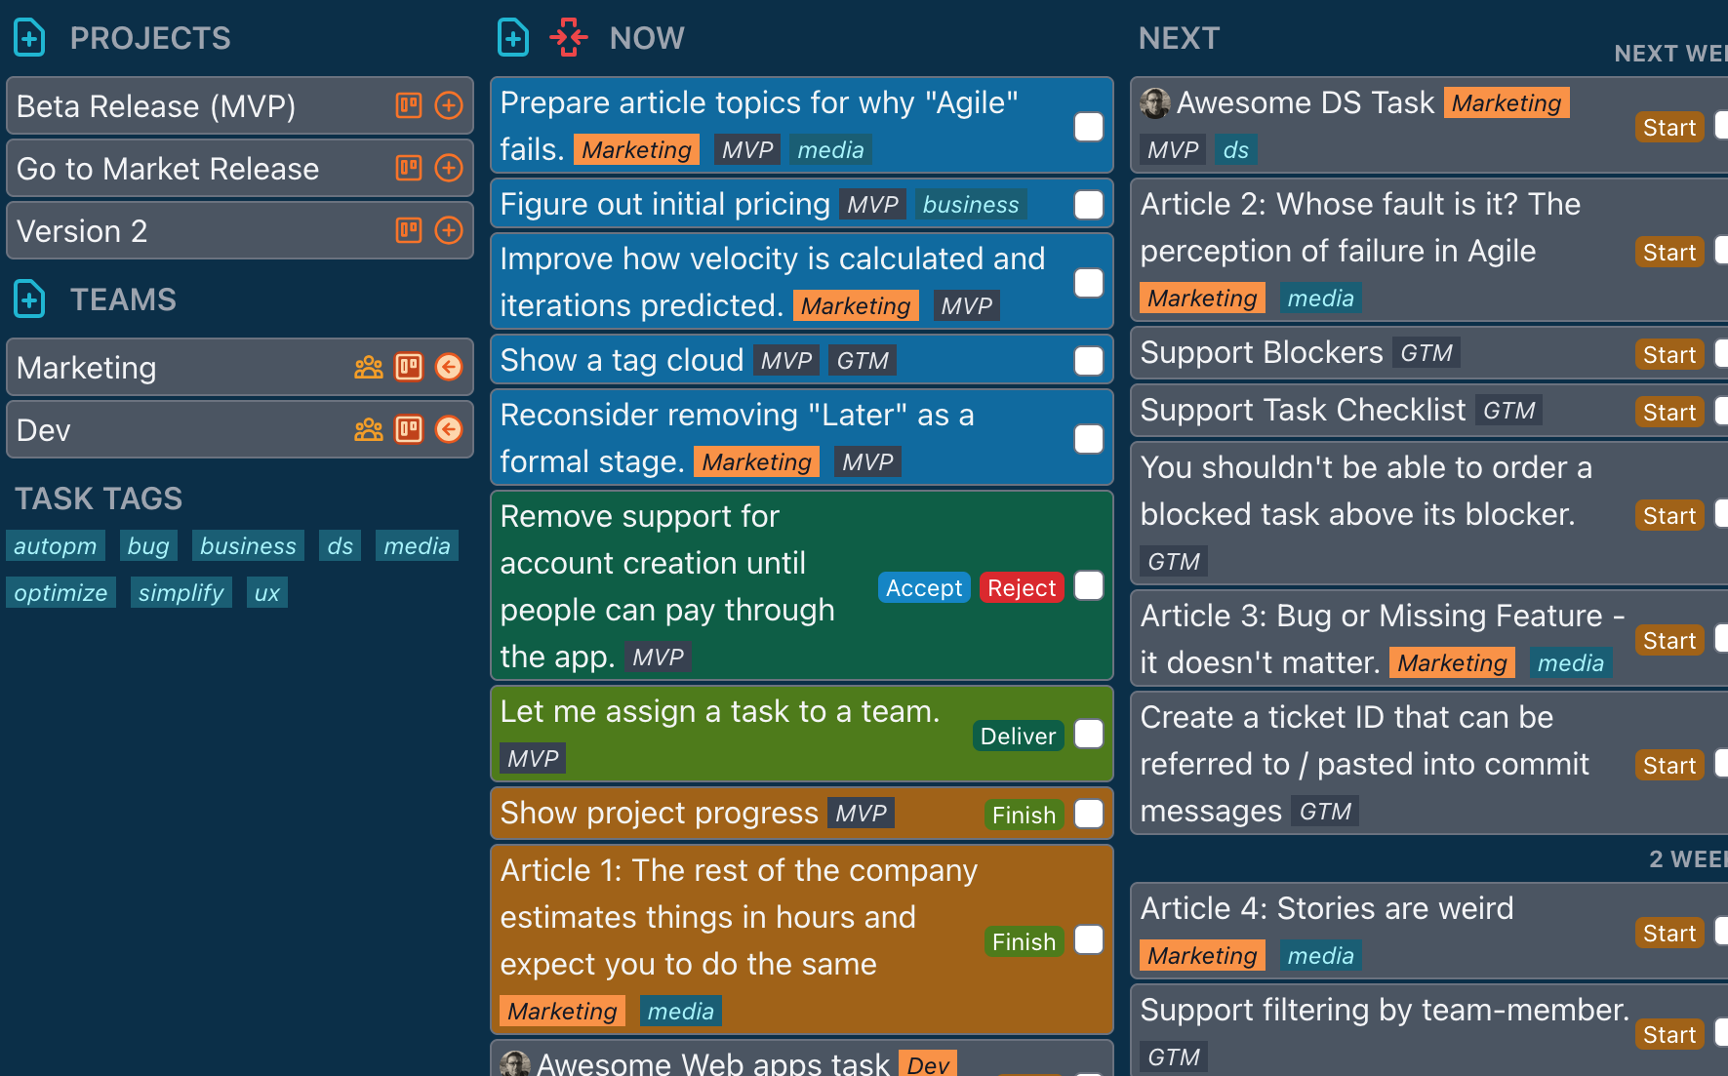Viewport: 1728px width, 1076px height.
Task: Click the new team icon beside TEAMS heading
Action: pos(28,299)
